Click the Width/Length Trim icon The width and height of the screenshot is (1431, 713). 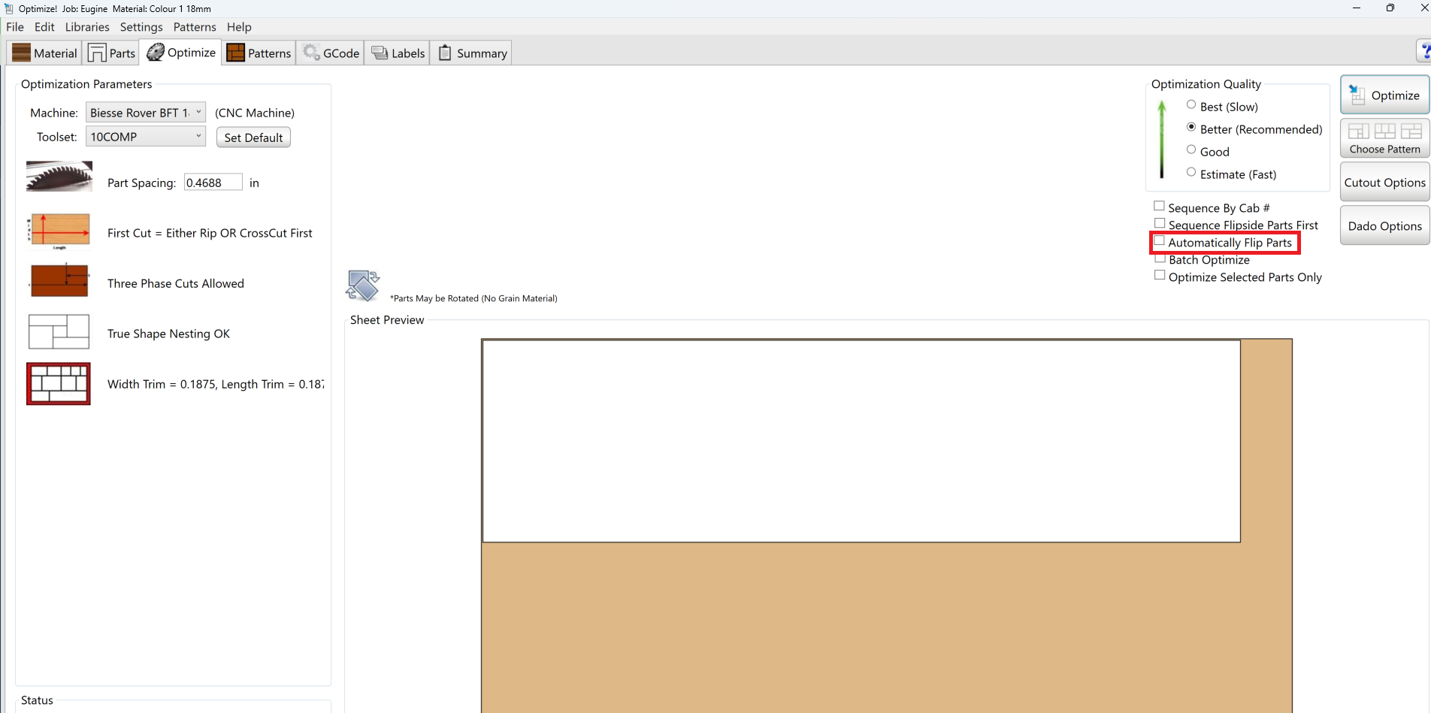pos(59,384)
